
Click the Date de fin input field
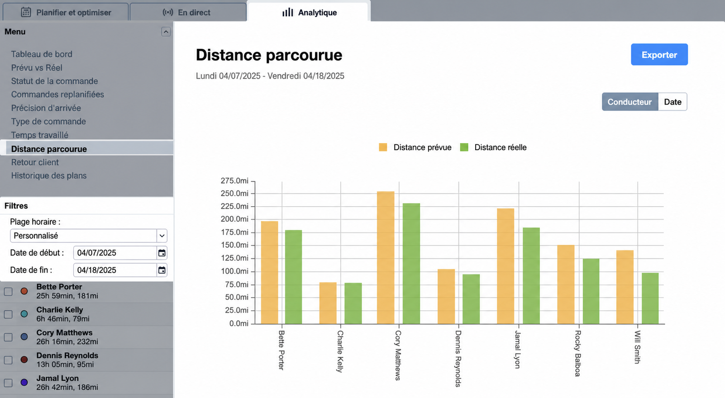click(x=115, y=270)
